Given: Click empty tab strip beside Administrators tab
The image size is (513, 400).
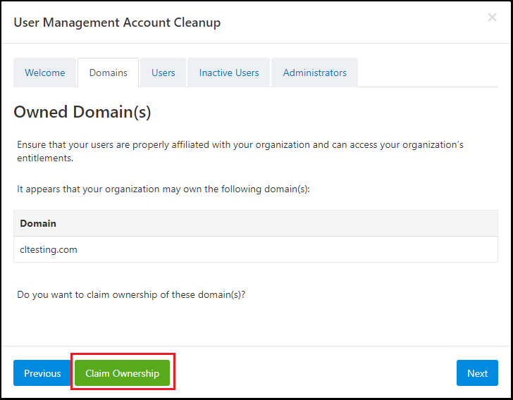Looking at the screenshot, I should tap(428, 73).
